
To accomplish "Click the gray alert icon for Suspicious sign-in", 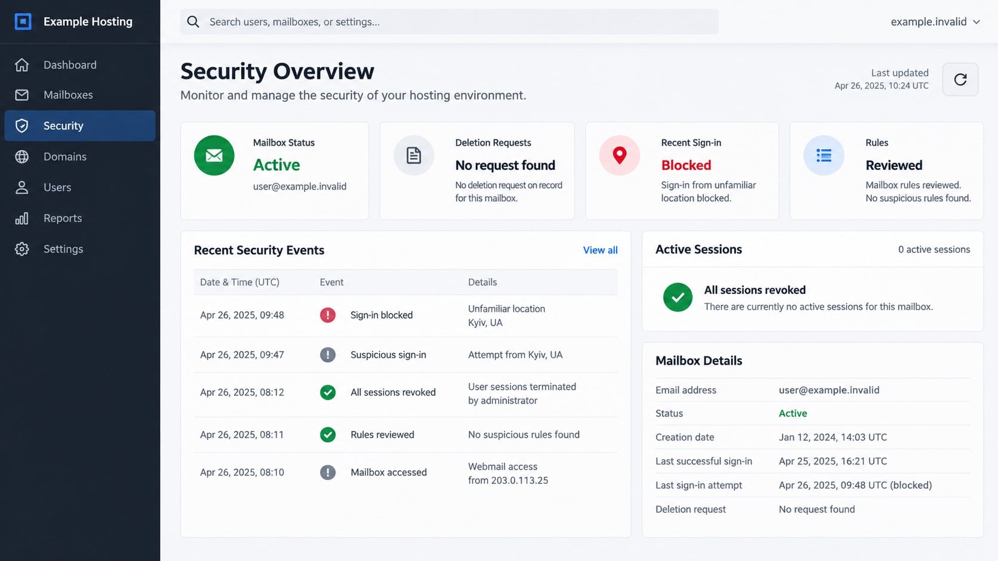I will pyautogui.click(x=328, y=355).
